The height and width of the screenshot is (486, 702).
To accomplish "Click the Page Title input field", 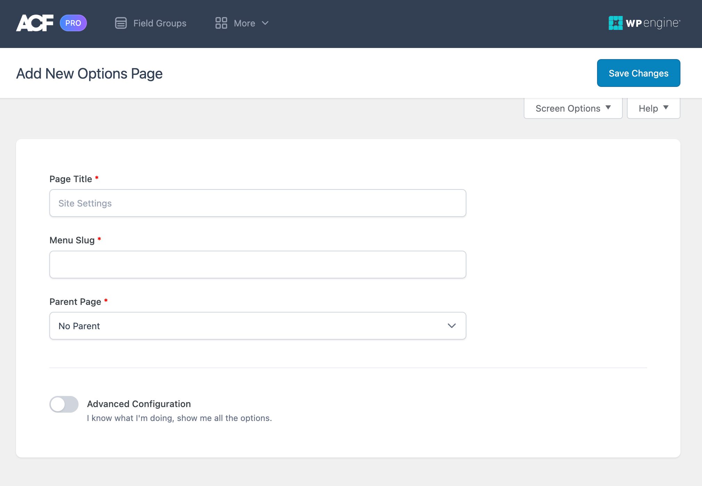I will click(x=258, y=203).
